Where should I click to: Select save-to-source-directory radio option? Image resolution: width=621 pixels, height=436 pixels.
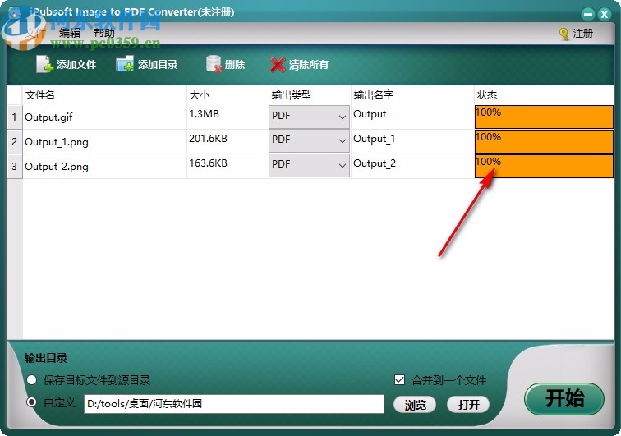(x=32, y=380)
